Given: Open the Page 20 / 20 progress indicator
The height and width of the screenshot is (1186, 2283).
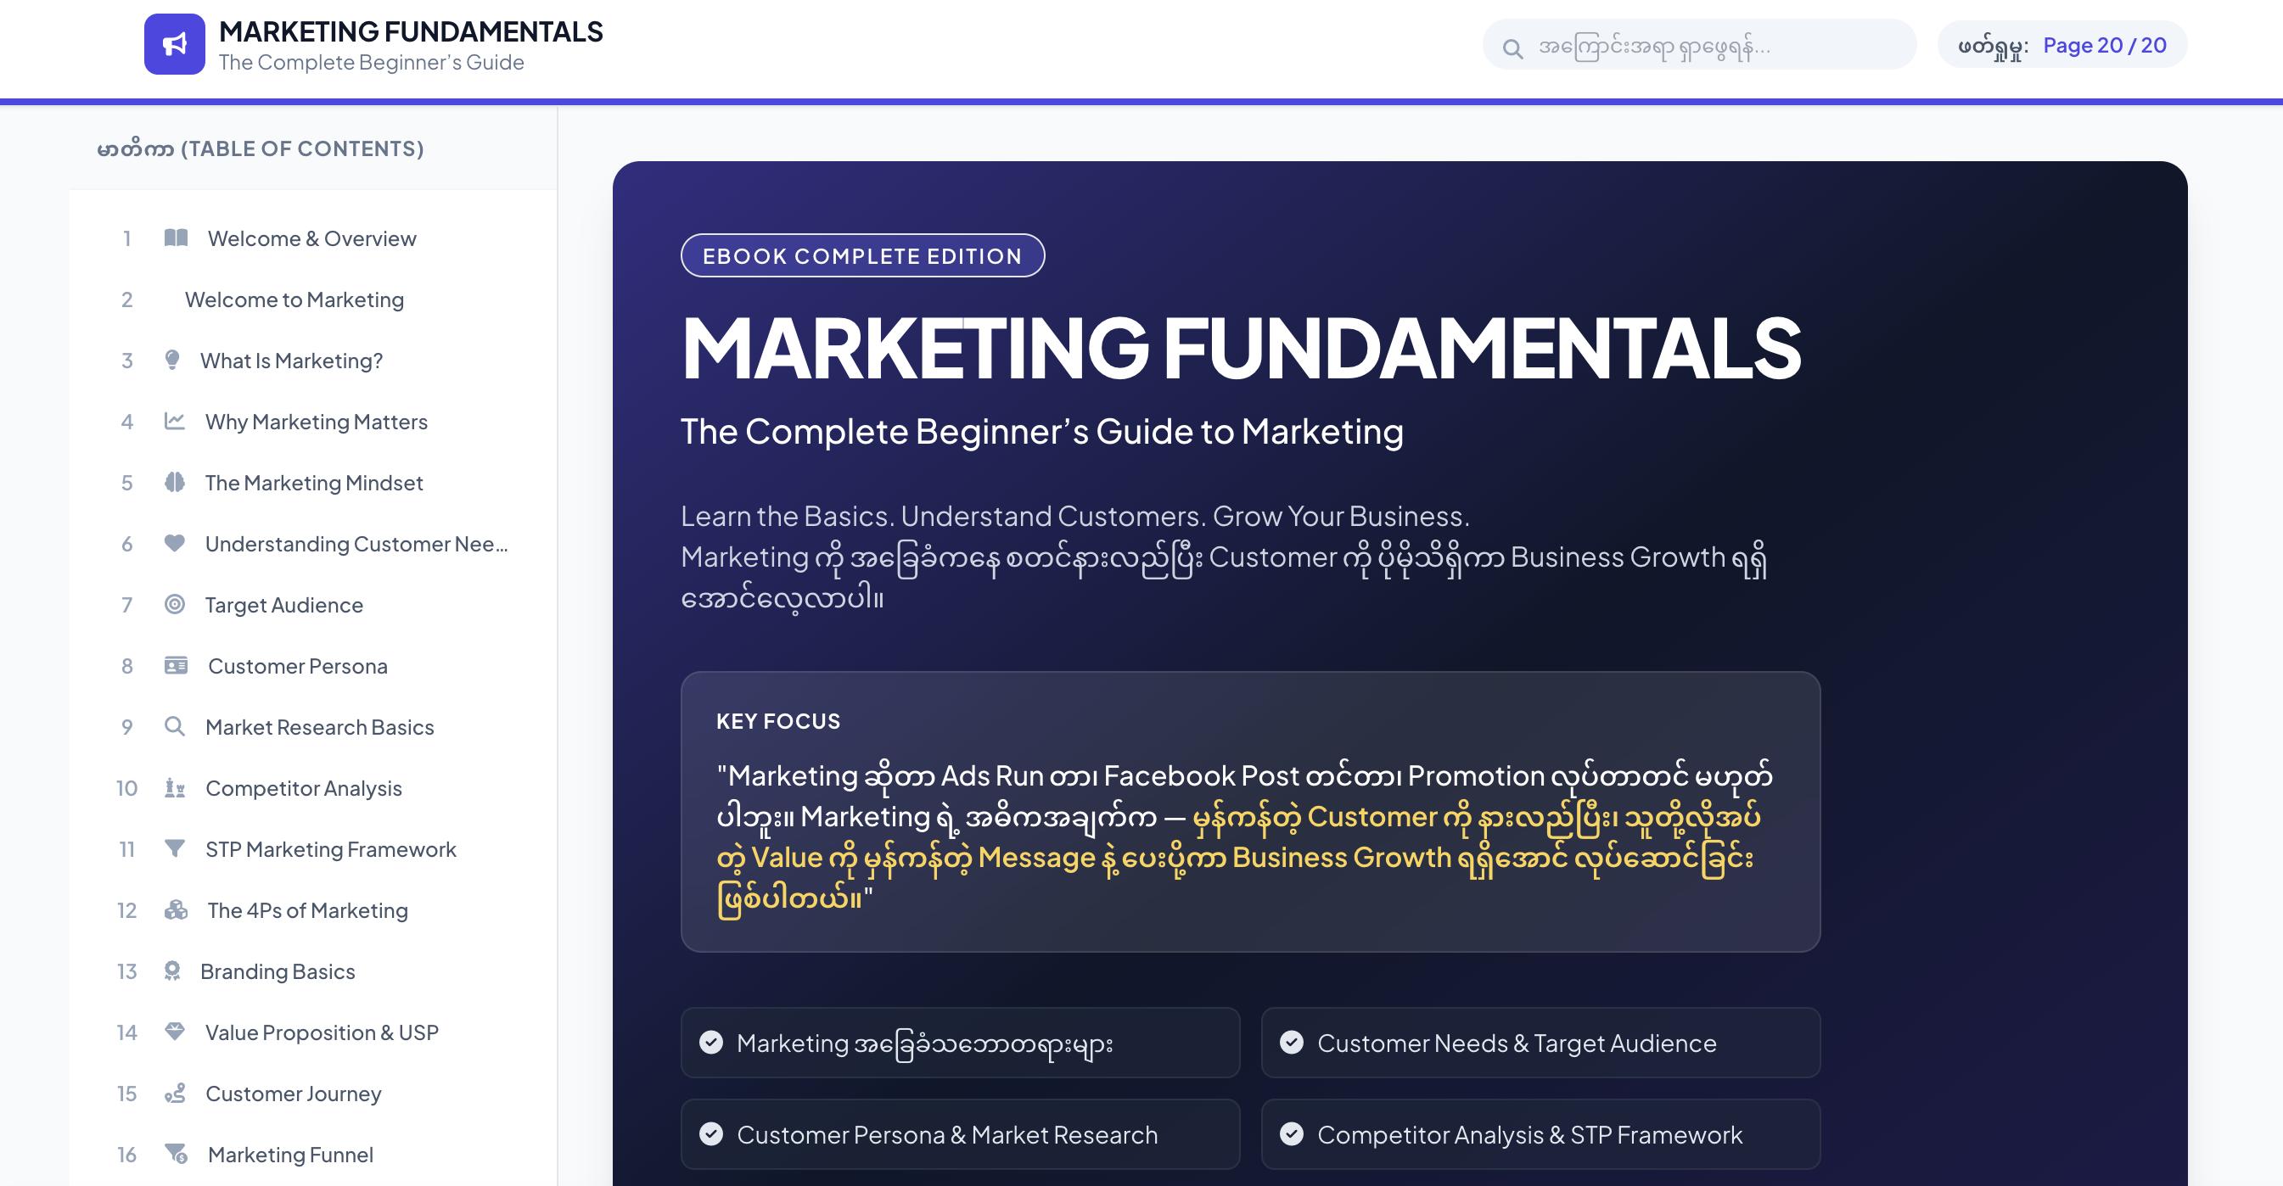Looking at the screenshot, I should [x=2061, y=44].
